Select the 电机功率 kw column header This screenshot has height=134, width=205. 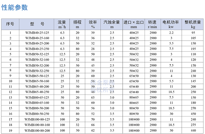[x=171, y=24]
